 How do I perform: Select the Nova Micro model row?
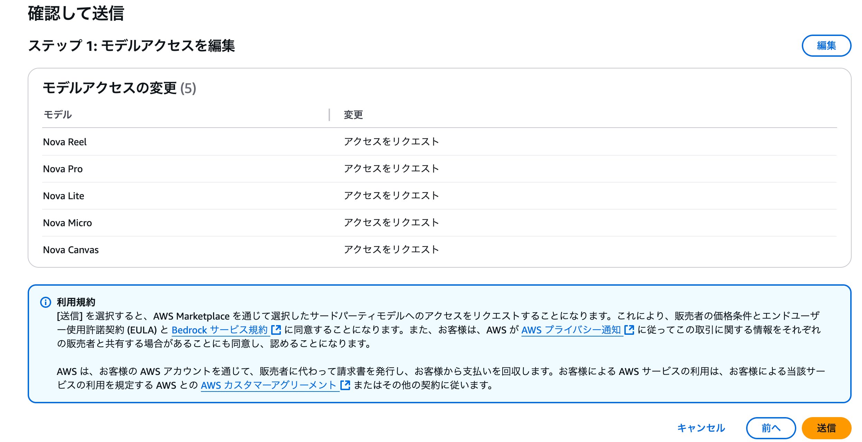(439, 223)
